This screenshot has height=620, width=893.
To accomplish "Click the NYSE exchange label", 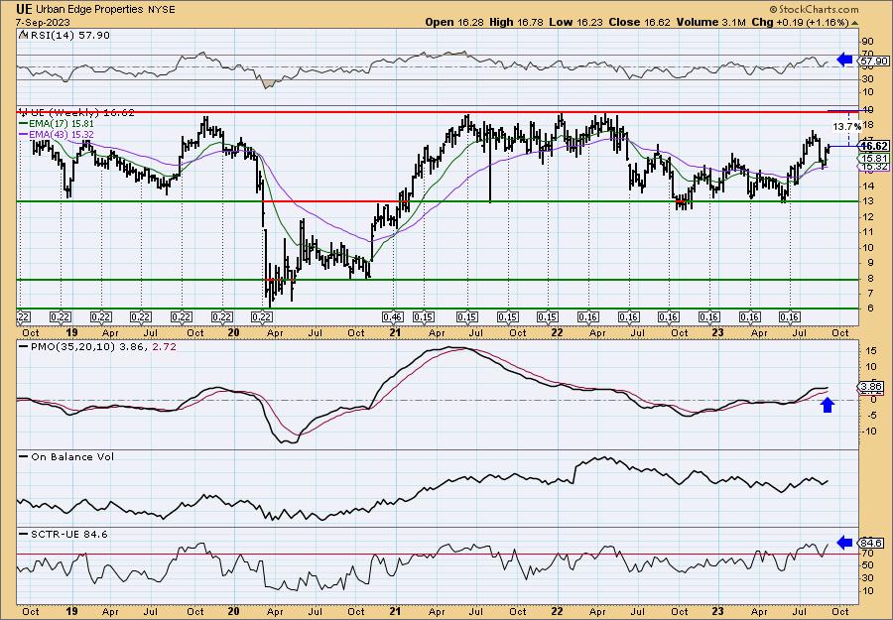I will pyautogui.click(x=161, y=10).
